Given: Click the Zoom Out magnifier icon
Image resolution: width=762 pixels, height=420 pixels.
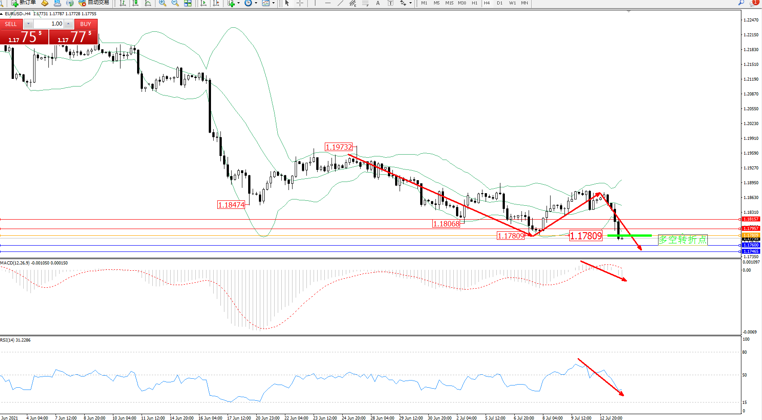Looking at the screenshot, I should 175,3.
